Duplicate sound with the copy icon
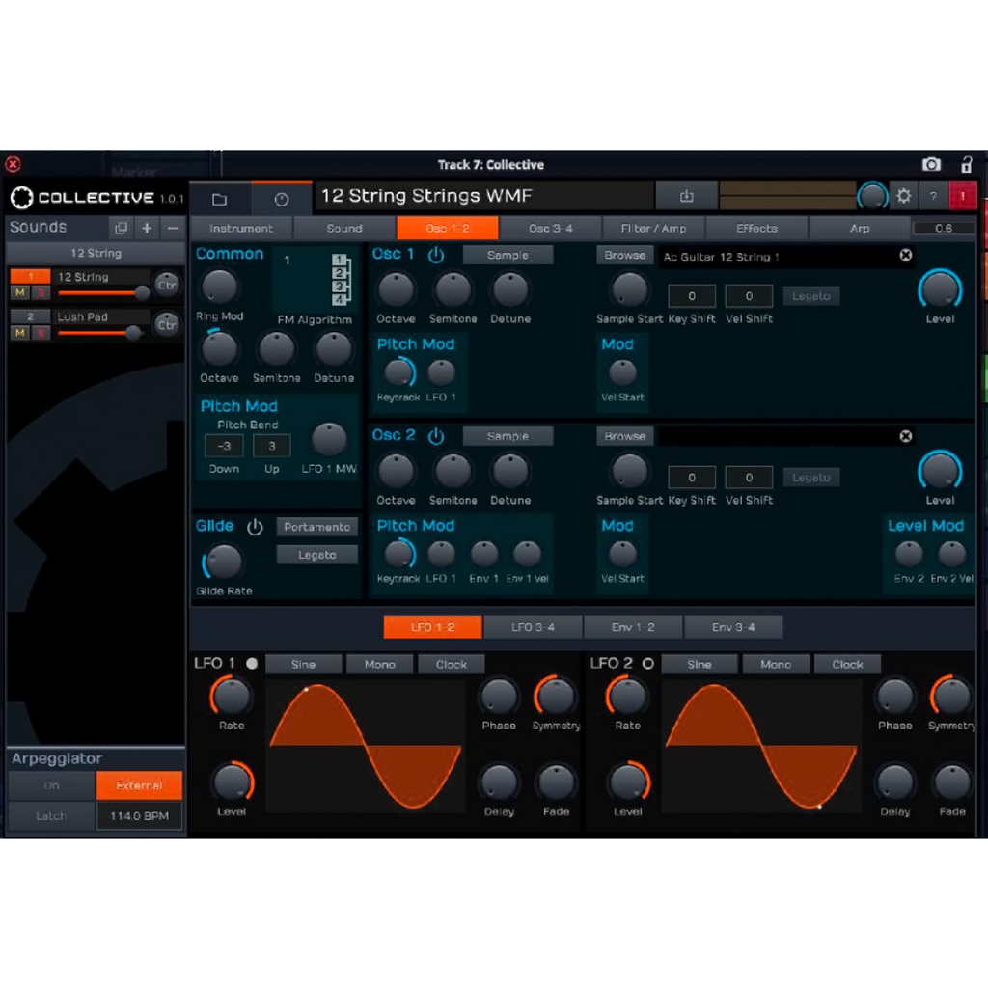Screen dimensions: 988x988 [121, 228]
